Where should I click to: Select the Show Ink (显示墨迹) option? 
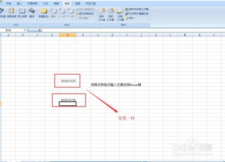[x=82, y=18]
